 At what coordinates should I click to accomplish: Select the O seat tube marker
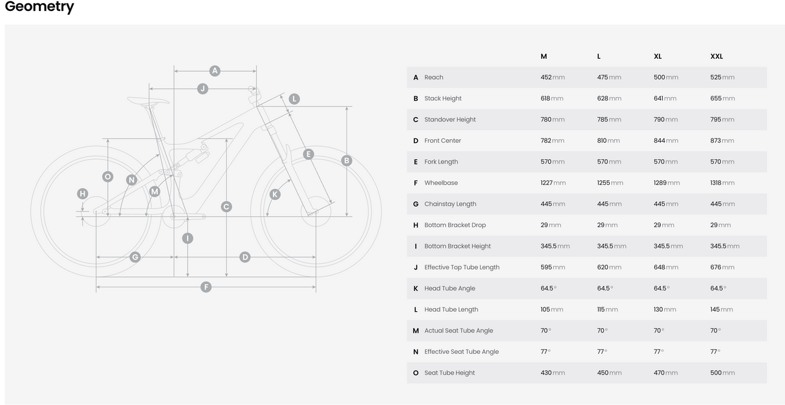coord(108,177)
